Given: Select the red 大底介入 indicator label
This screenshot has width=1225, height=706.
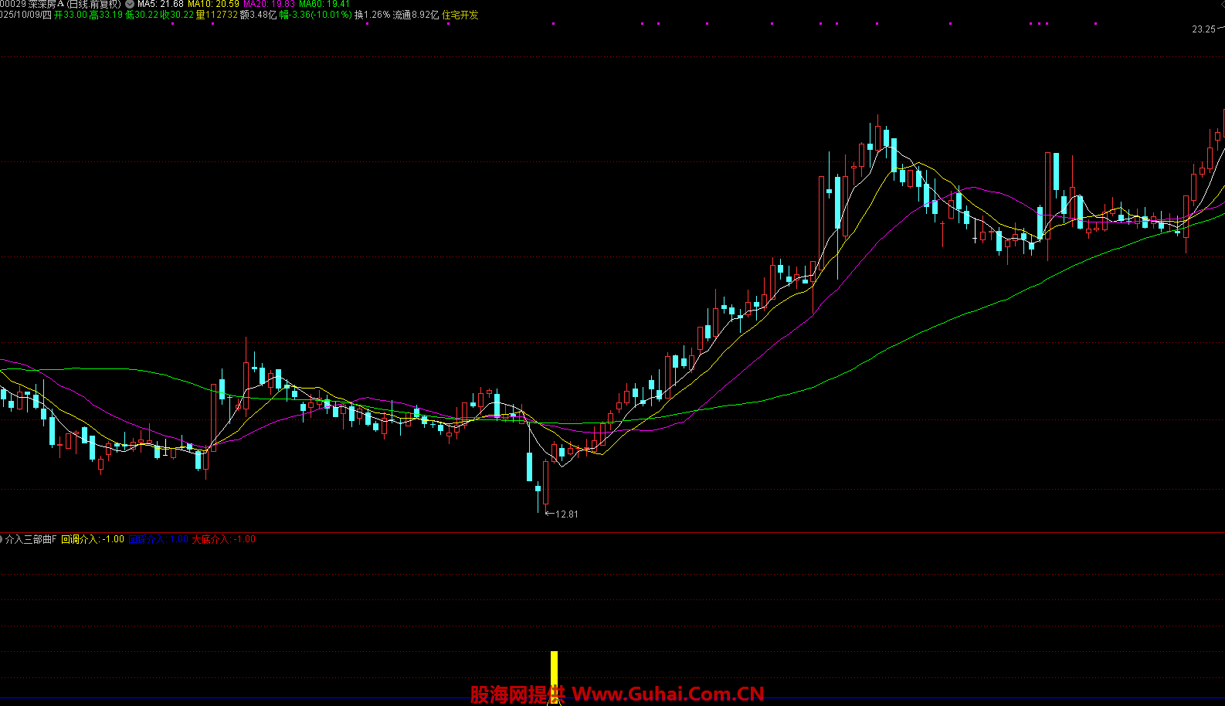Looking at the screenshot, I should point(223,539).
